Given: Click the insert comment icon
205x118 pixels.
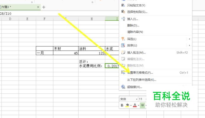Looking at the screenshot, I should tap(123, 52).
